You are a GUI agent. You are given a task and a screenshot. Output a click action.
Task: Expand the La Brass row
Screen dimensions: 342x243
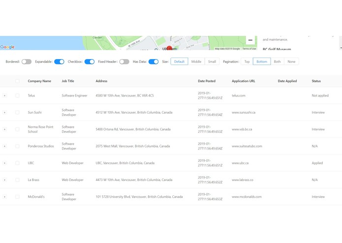point(4,180)
